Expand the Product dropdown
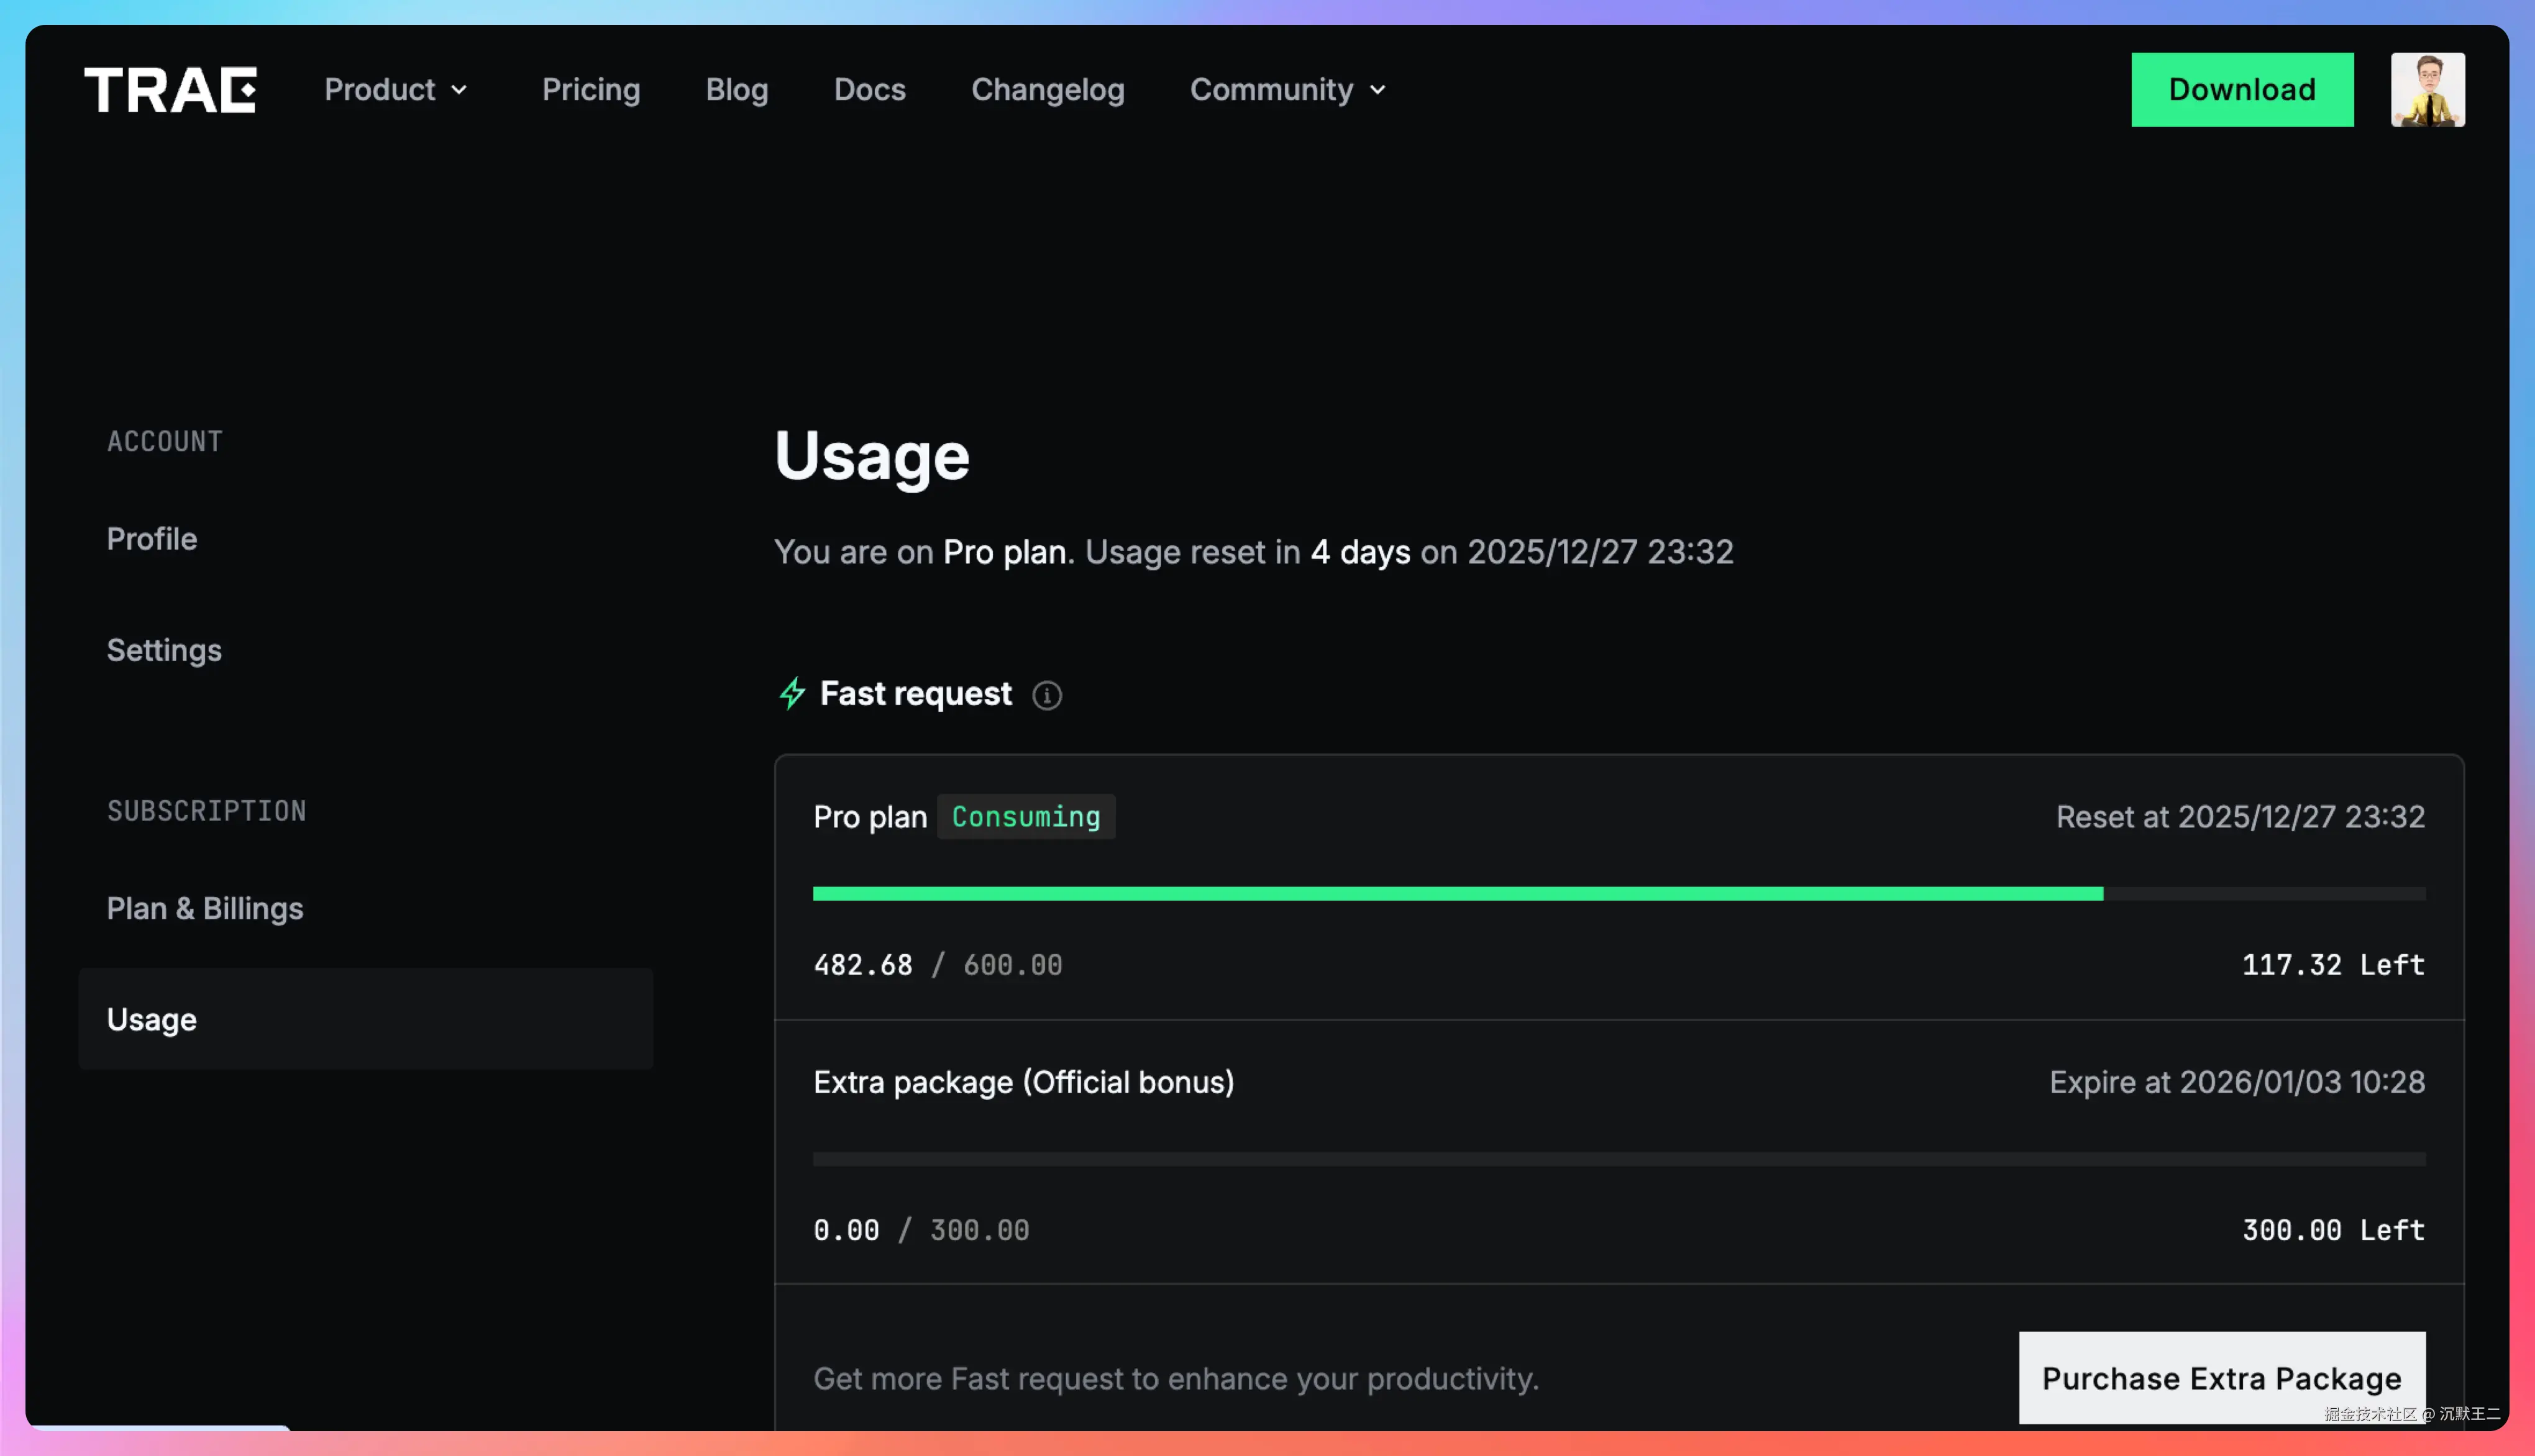The height and width of the screenshot is (1456, 2535). click(380, 90)
